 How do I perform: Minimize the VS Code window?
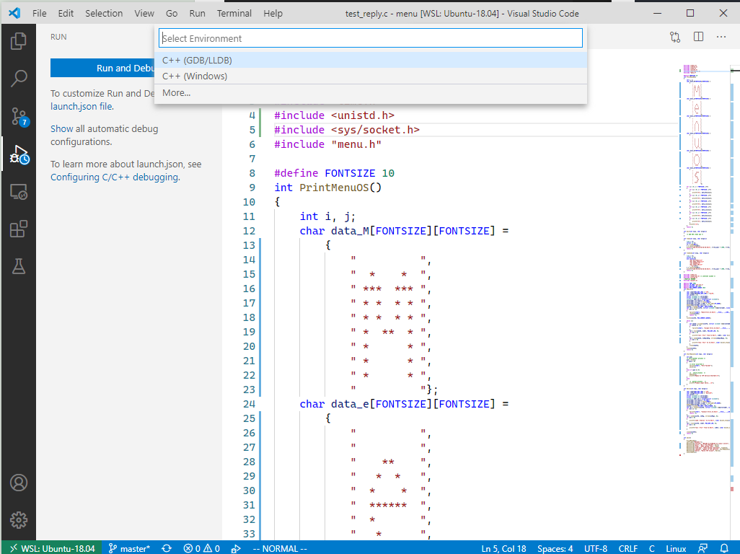point(657,13)
